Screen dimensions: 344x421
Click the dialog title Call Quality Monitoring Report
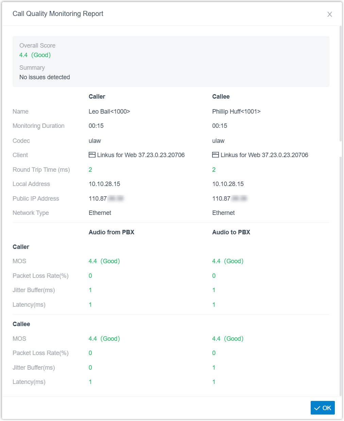click(x=58, y=14)
